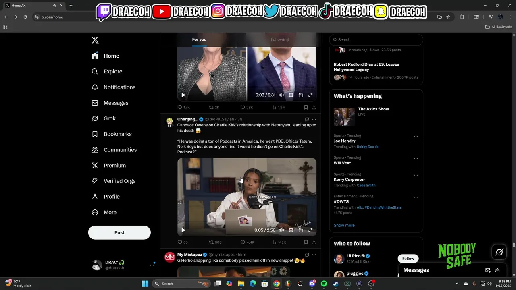Enter fullscreen on the top 2:31 video
The width and height of the screenshot is (516, 290).
310,95
